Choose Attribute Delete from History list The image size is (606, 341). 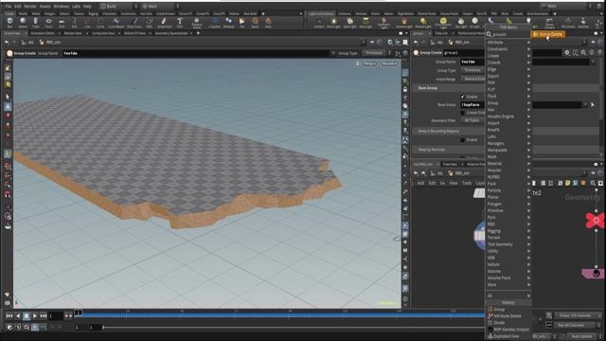pos(508,315)
